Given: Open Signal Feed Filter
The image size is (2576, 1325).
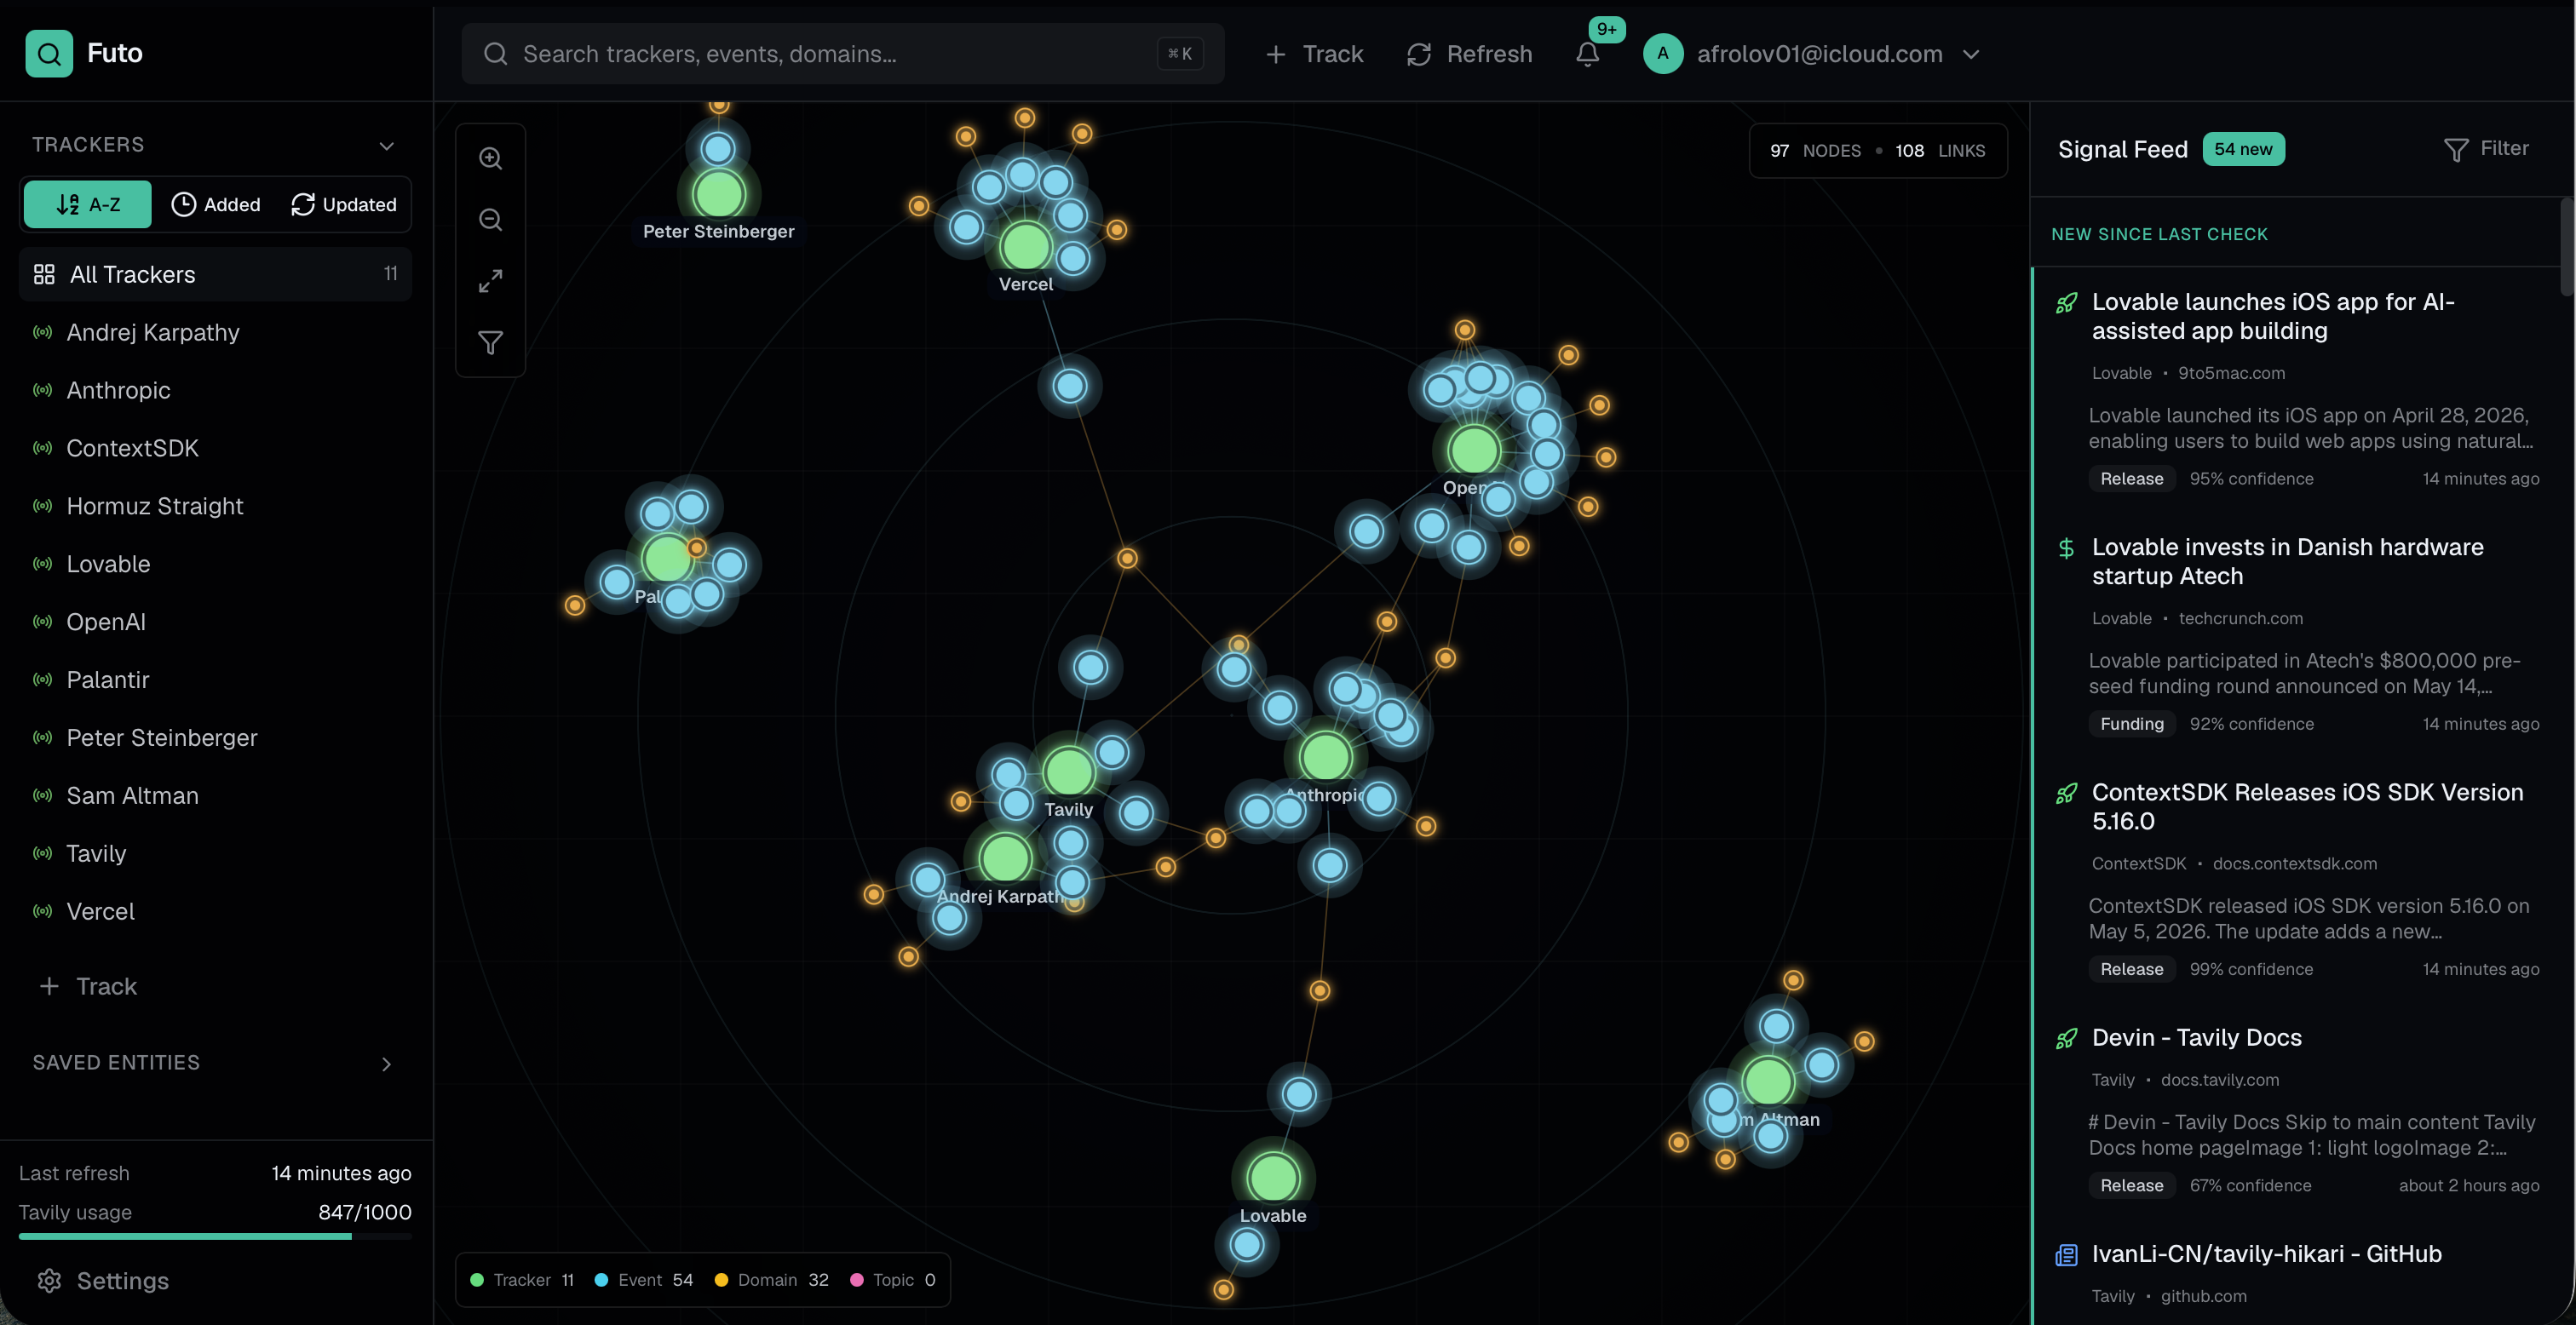Looking at the screenshot, I should tap(2486, 149).
